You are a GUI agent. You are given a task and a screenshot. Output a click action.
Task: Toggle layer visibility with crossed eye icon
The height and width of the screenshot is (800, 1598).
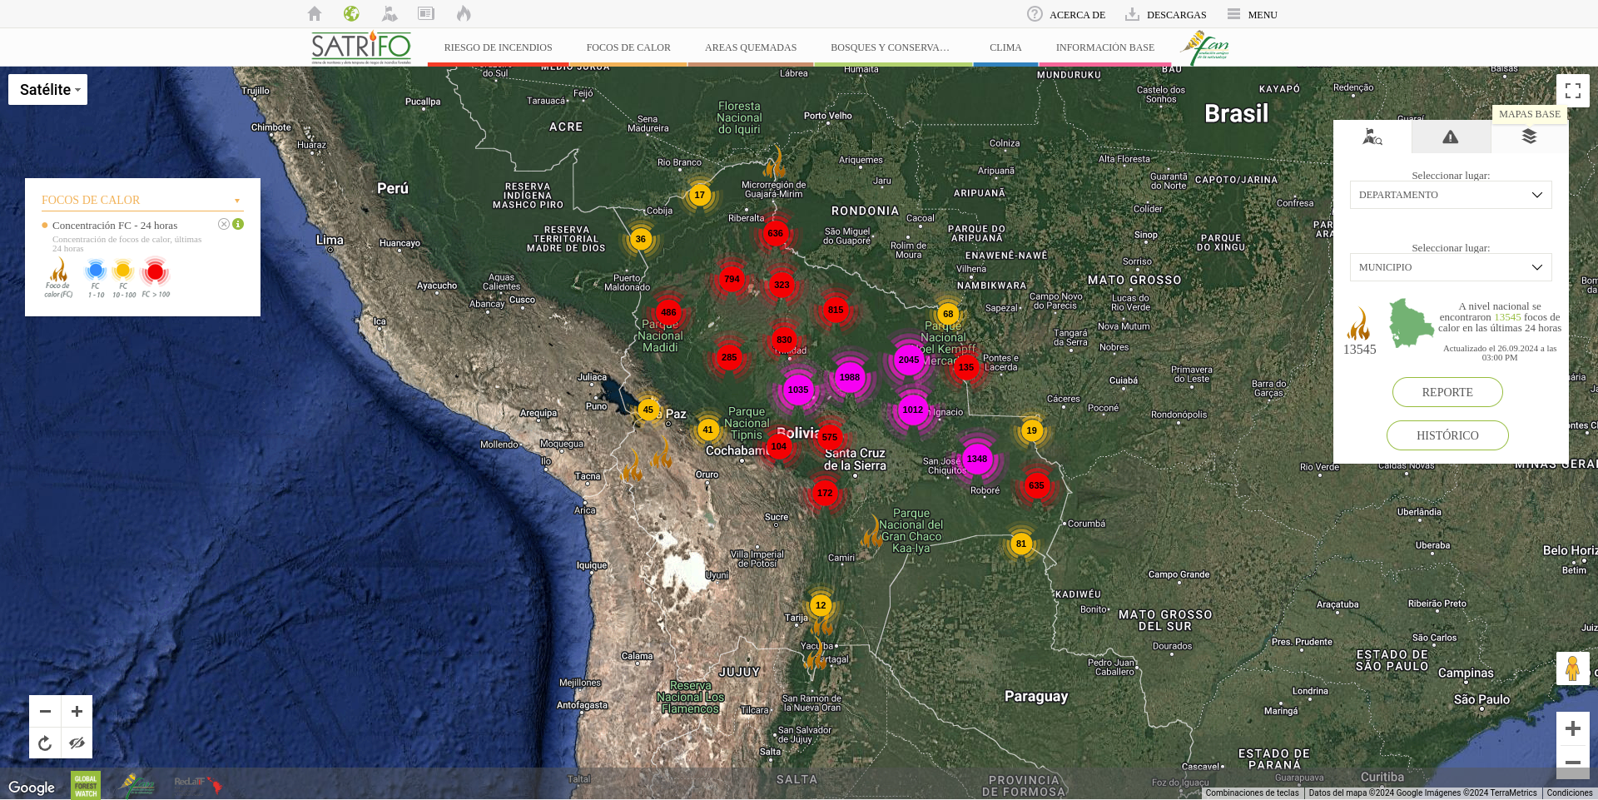(x=77, y=743)
